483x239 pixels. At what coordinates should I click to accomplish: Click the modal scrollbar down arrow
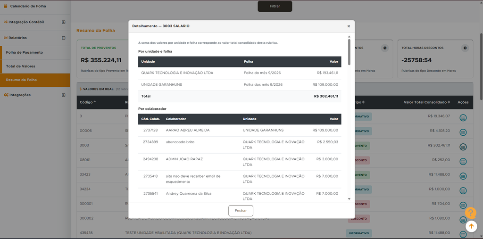[349, 199]
